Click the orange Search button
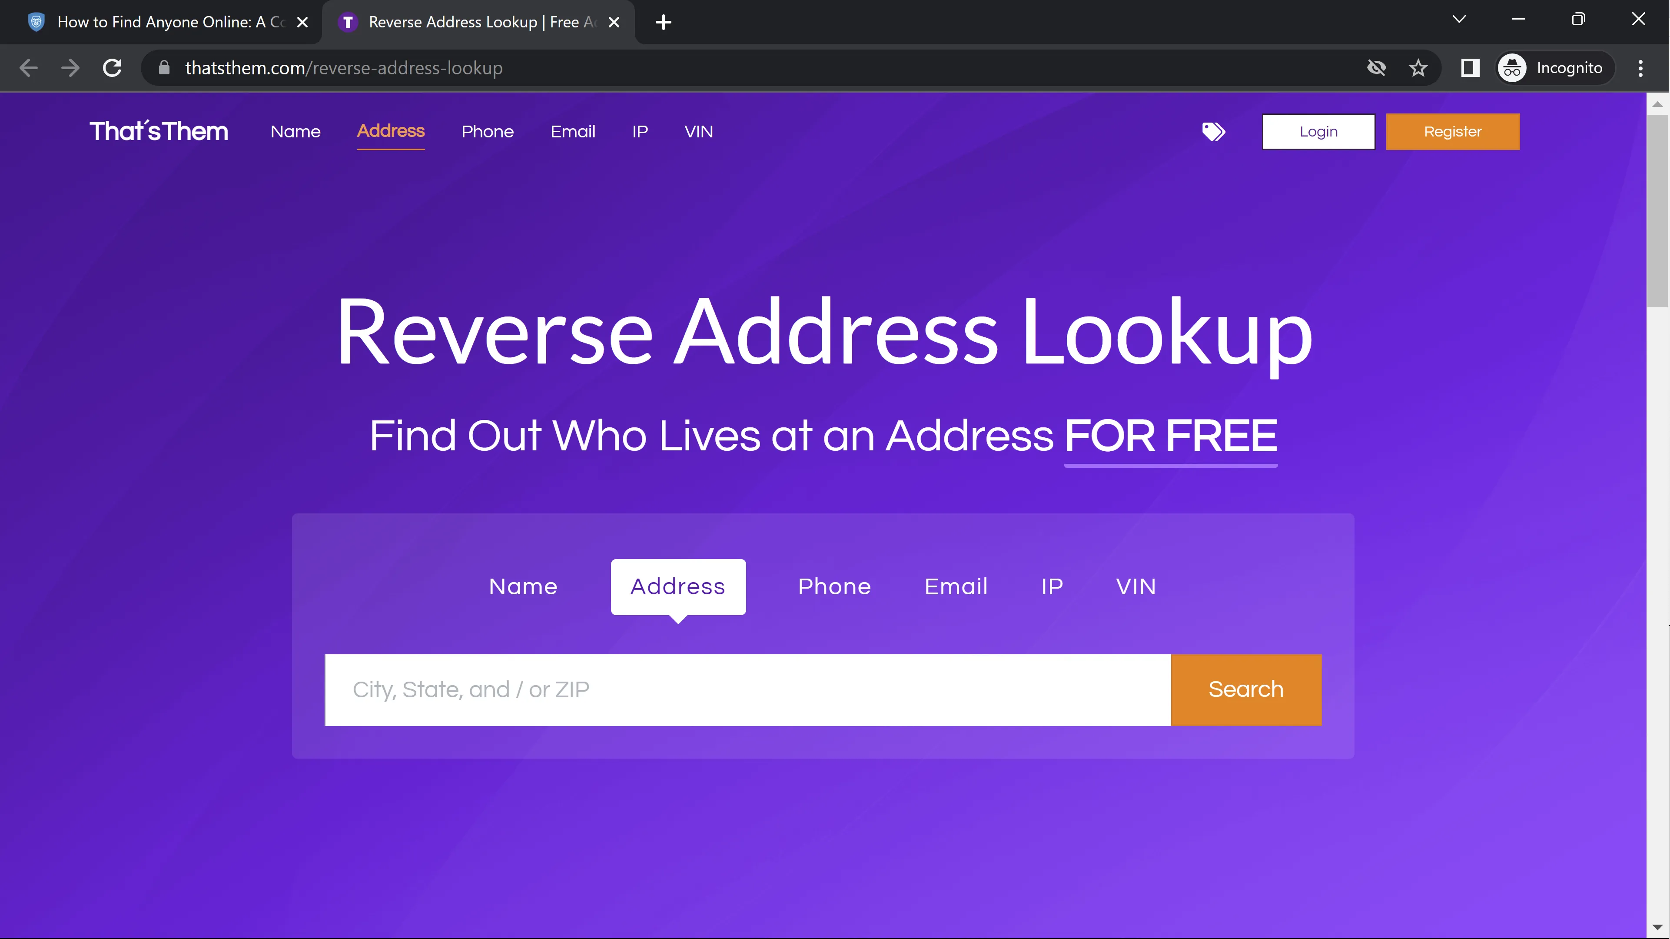 coord(1245,689)
